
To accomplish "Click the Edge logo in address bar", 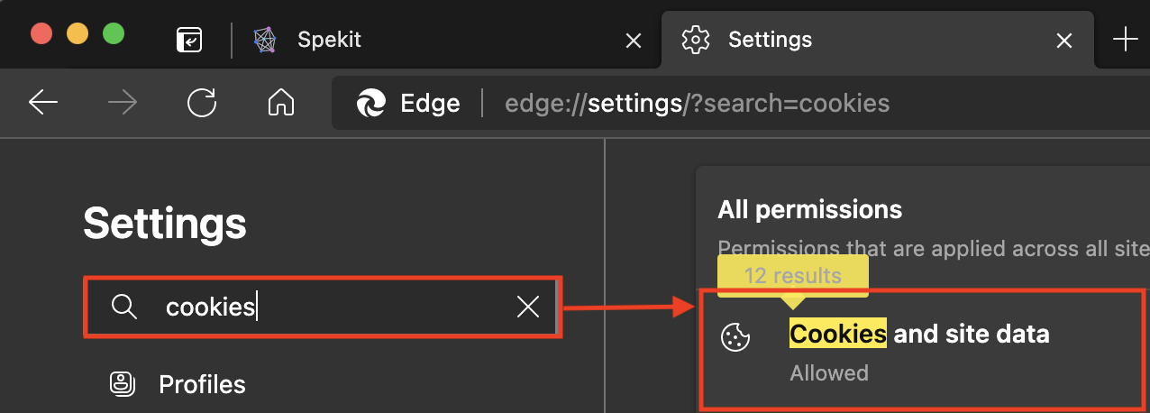I will [x=371, y=104].
